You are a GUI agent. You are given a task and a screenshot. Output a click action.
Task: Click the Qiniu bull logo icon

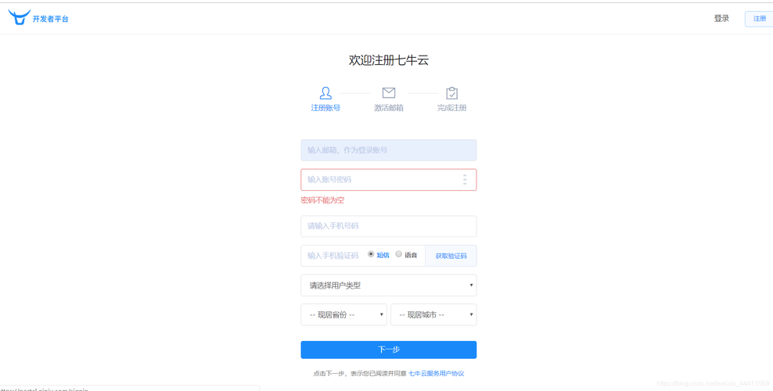pos(20,18)
